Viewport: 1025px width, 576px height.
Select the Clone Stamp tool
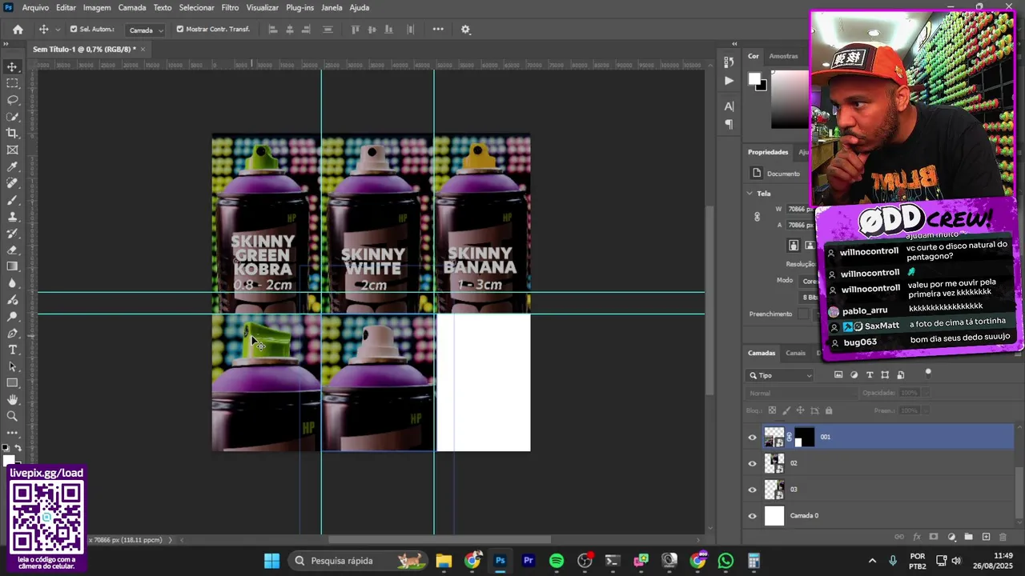click(12, 217)
